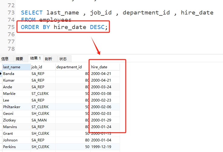
Task: Switch to the 信息 tab
Action: 5,59
